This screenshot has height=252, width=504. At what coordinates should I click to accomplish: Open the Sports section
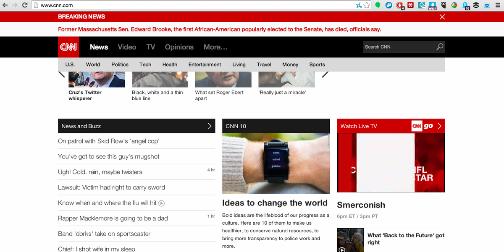pyautogui.click(x=317, y=65)
